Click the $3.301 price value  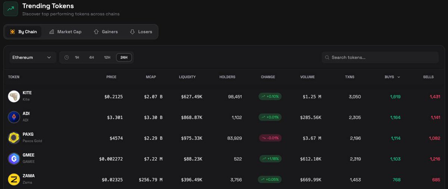115,118
